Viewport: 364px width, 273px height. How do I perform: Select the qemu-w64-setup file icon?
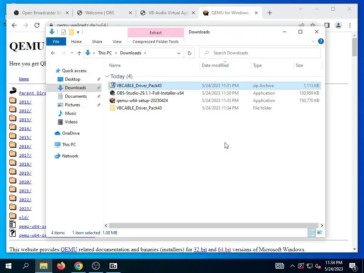click(x=112, y=100)
